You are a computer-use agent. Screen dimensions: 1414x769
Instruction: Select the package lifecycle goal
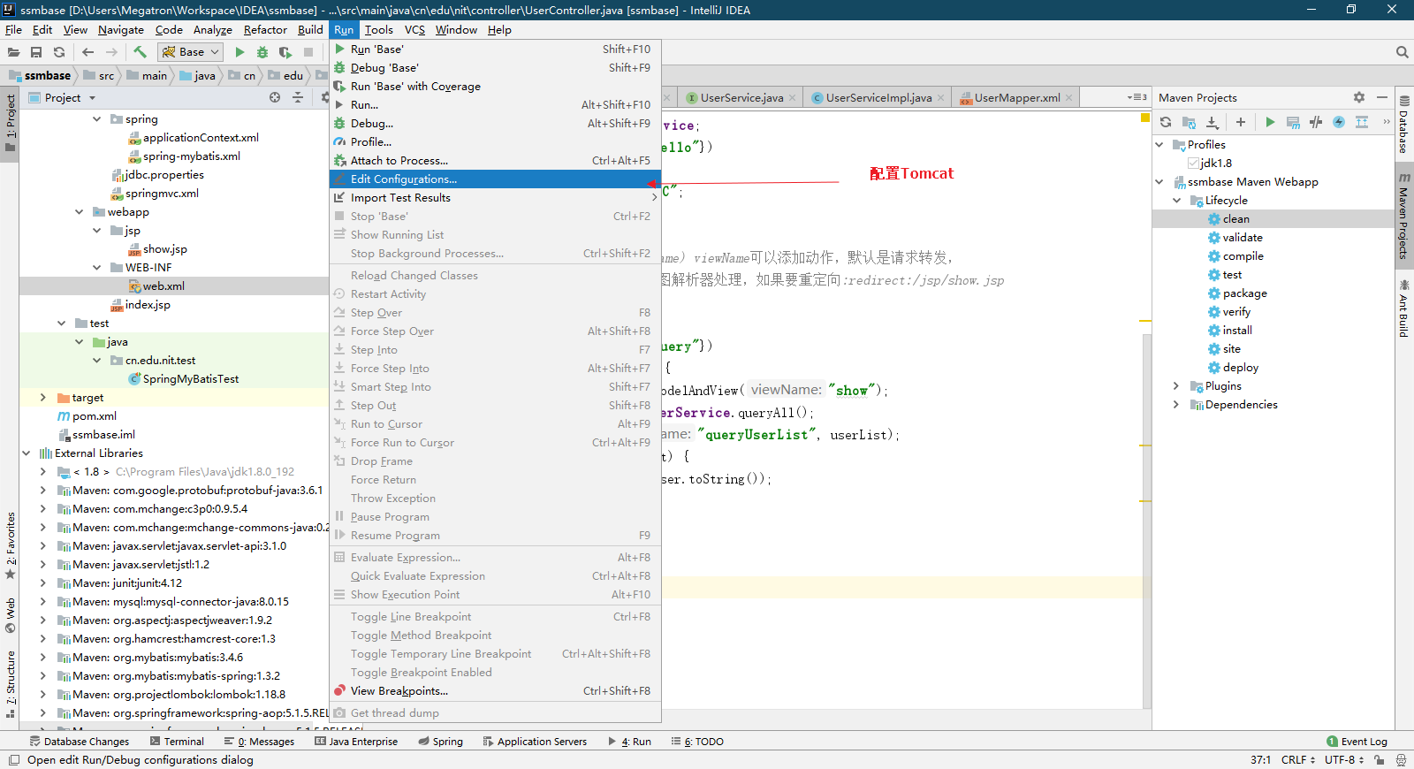coord(1244,293)
